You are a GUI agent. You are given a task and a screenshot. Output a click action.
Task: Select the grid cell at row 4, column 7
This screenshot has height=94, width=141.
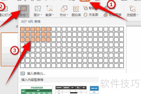(x=54, y=45)
